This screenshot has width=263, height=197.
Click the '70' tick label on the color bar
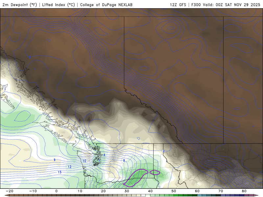(221, 191)
